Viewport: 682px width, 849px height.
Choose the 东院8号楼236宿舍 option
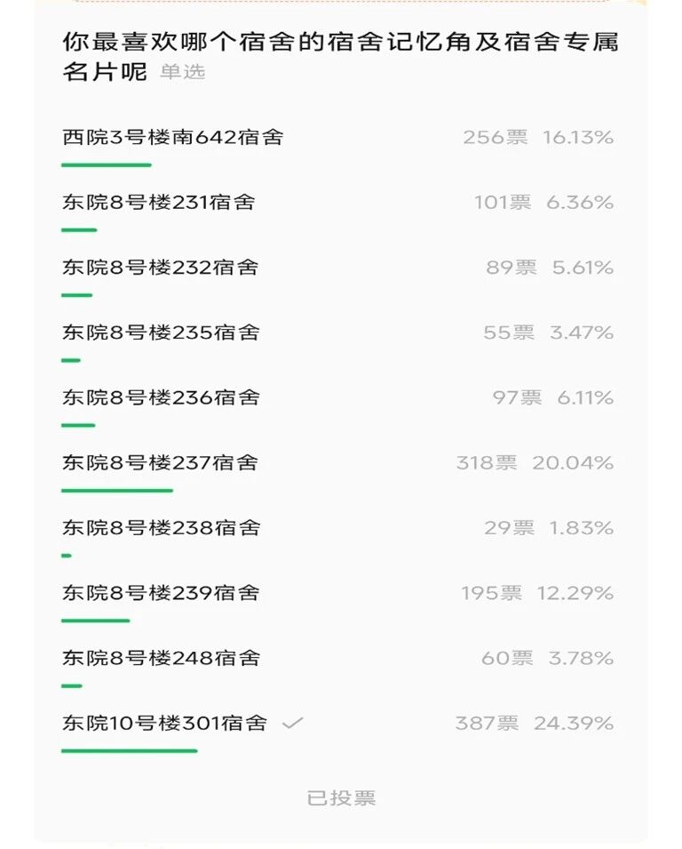click(161, 397)
